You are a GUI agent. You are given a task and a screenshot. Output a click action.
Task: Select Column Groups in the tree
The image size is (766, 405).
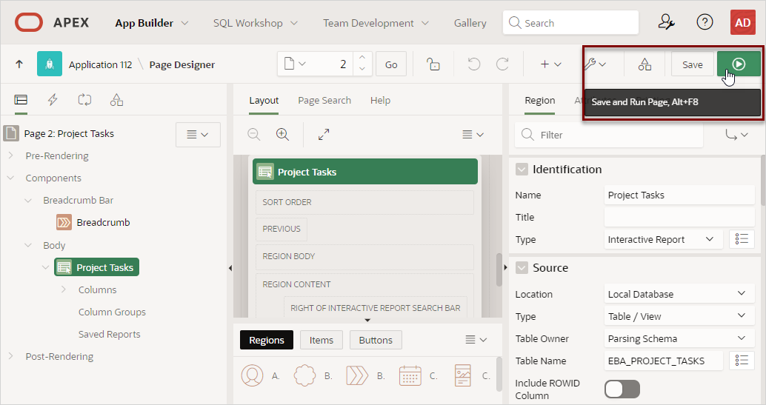point(112,312)
